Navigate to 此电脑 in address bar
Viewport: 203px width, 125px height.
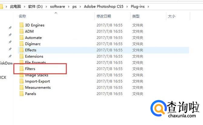tap(15, 6)
